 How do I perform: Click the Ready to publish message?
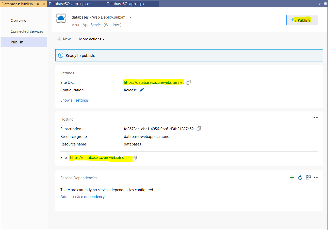click(80, 55)
